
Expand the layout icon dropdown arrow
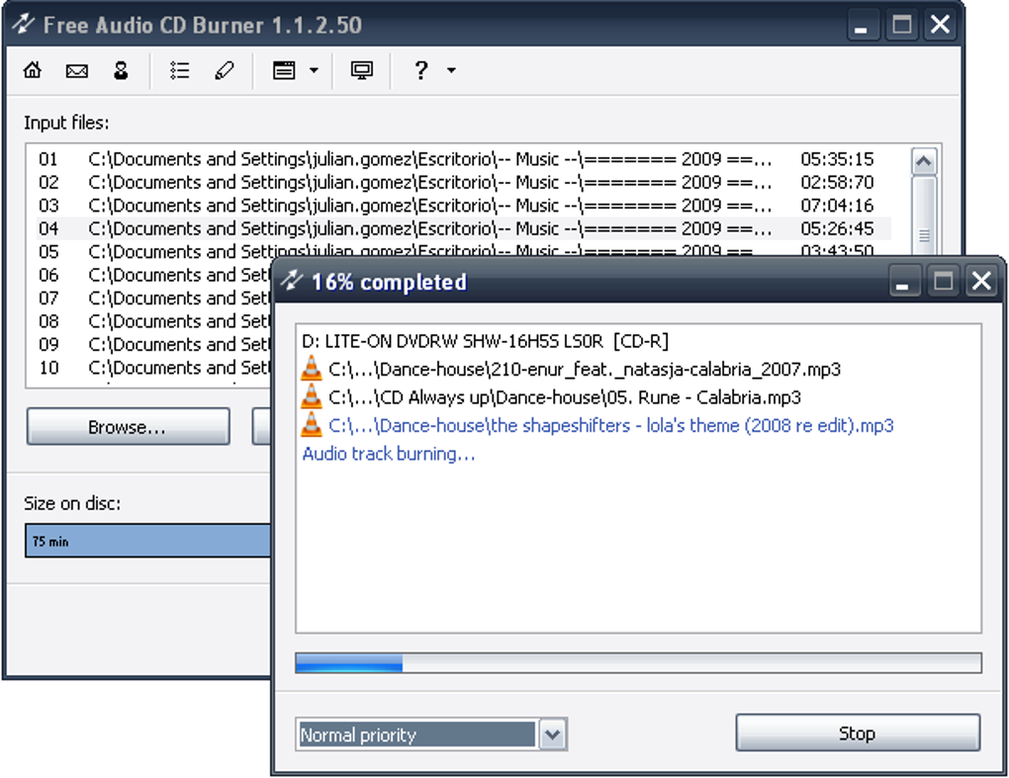314,70
